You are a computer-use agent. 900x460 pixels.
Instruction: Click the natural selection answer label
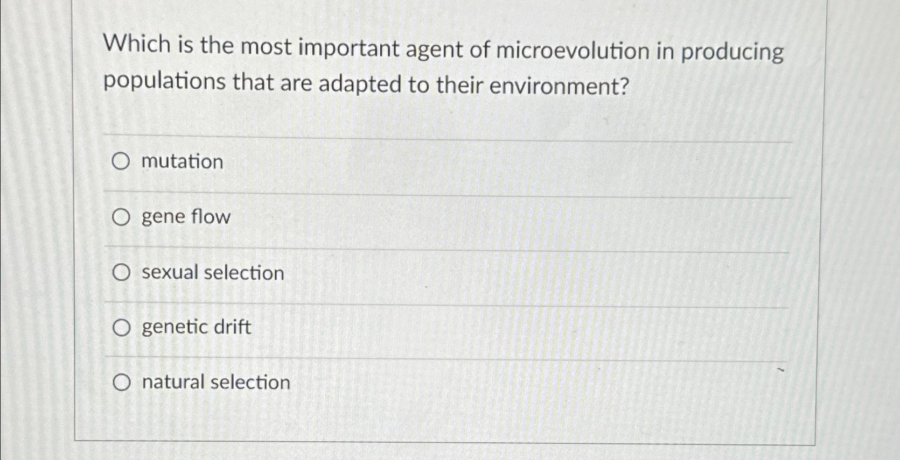[214, 382]
